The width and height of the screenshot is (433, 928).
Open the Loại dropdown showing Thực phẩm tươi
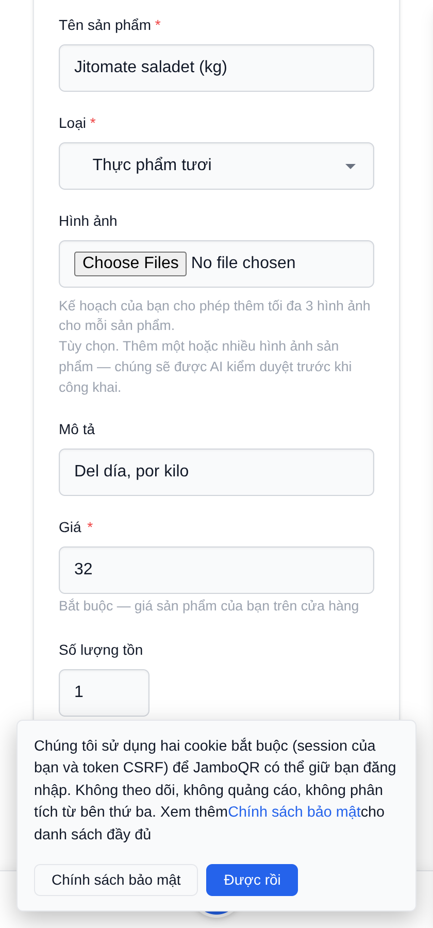216,166
